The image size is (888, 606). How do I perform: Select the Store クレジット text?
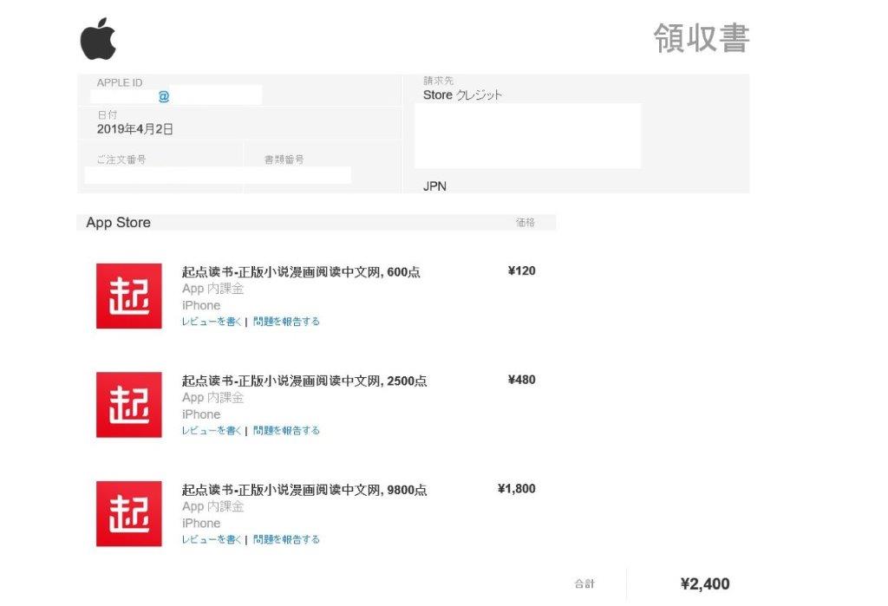tap(463, 95)
